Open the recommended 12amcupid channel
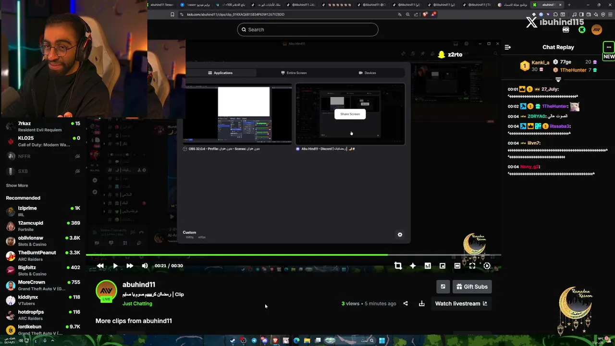The height and width of the screenshot is (346, 615). point(43,226)
